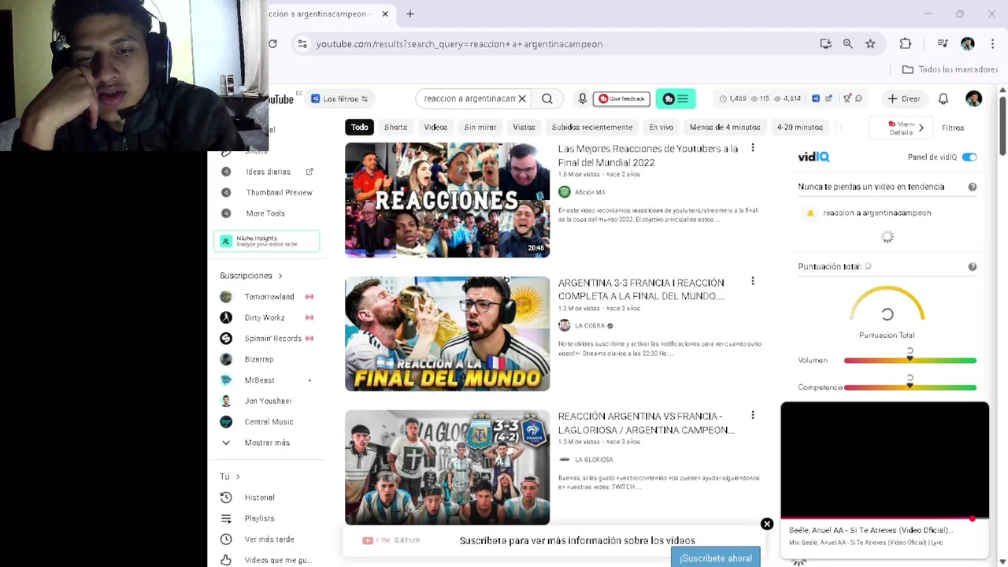Viewport: 1008px width, 567px height.
Task: Click the YouTube search input field
Action: 469,98
